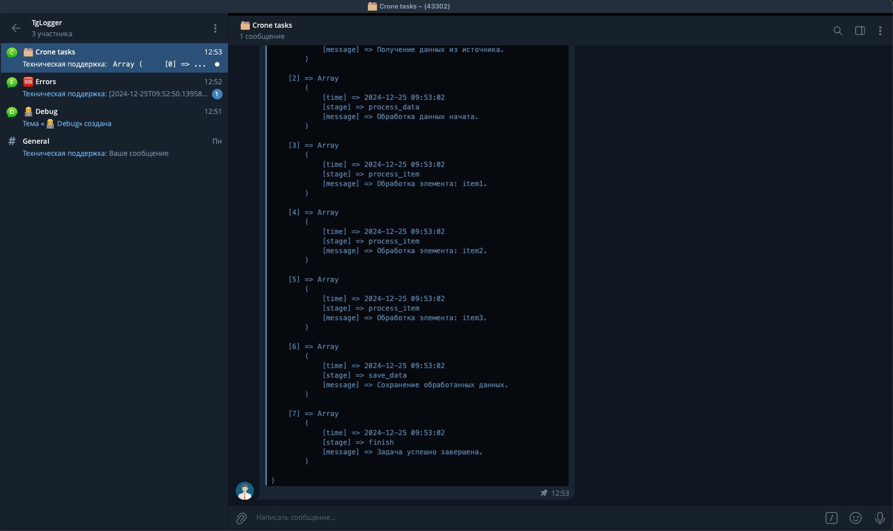The width and height of the screenshot is (893, 531).
Task: Click the pinned icon on the message
Action: [544, 493]
